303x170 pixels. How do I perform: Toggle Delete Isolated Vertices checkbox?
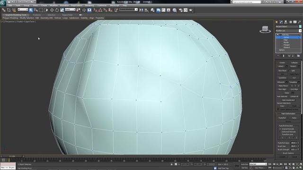278,109
